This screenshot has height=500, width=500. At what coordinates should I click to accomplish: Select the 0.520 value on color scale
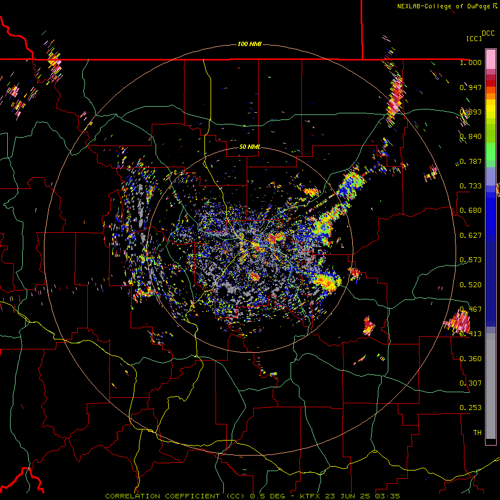coord(471,285)
